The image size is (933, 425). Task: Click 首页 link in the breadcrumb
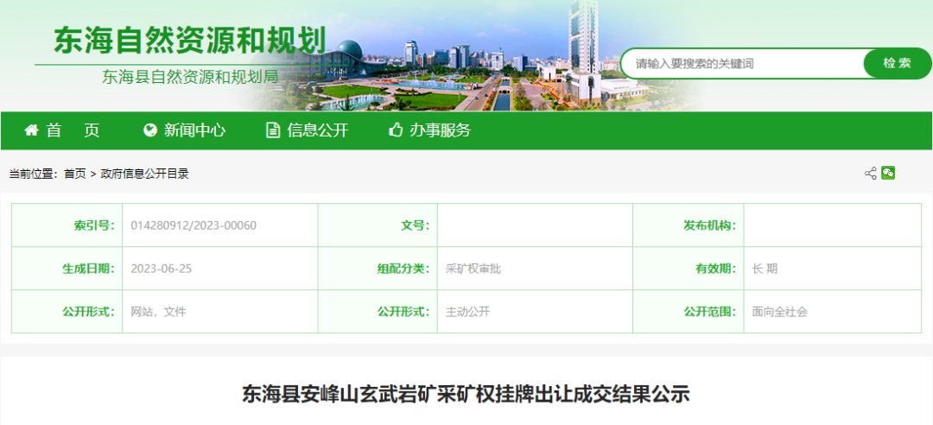coord(75,174)
